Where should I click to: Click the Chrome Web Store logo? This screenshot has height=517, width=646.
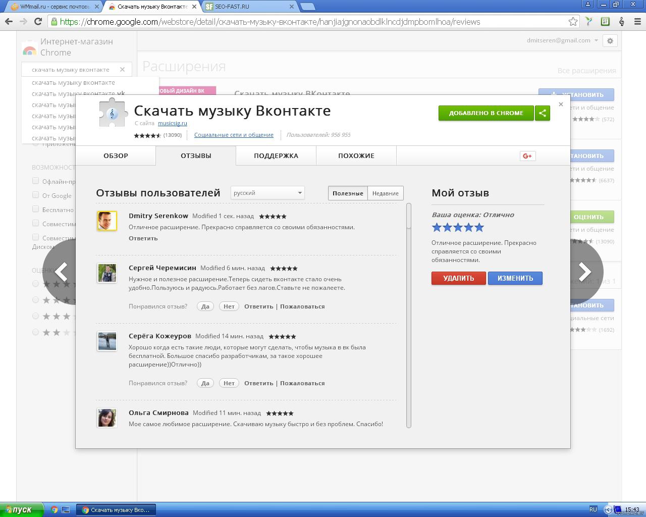[29, 47]
